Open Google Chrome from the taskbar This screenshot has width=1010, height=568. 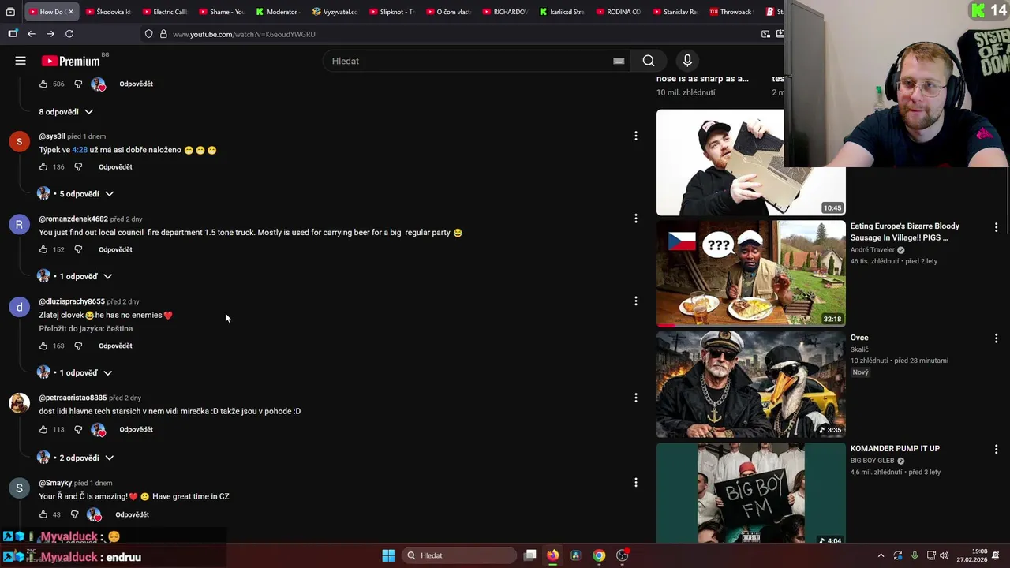(599, 555)
